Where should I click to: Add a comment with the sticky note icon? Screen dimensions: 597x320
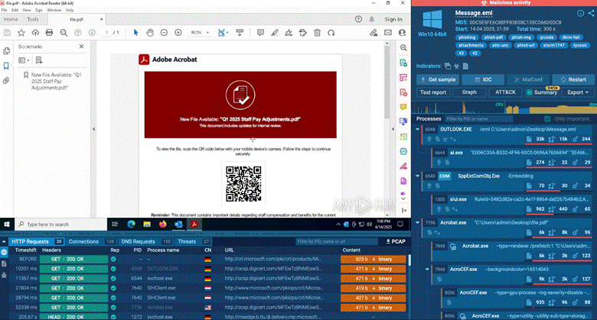point(260,33)
